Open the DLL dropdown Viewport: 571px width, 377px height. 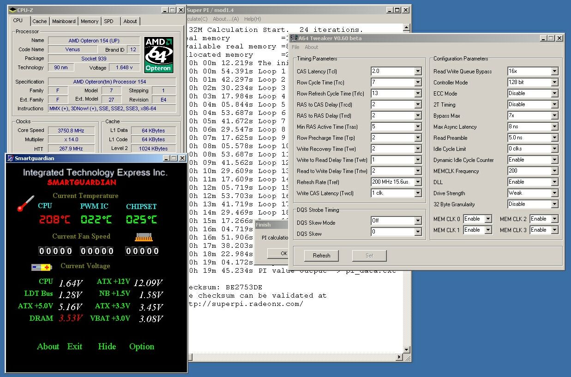554,182
